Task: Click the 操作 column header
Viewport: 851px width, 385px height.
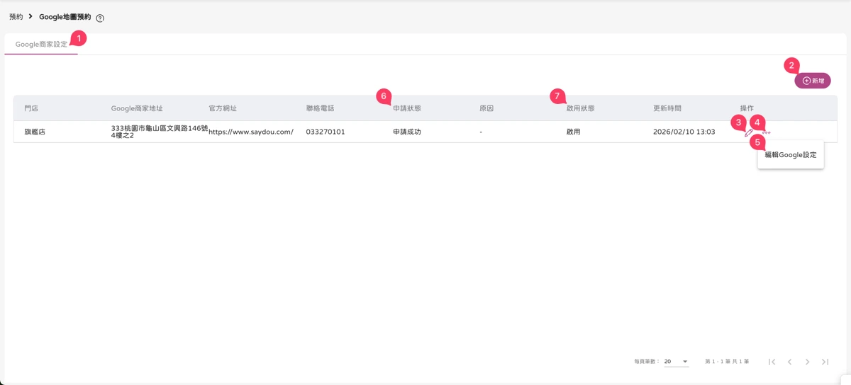Action: pos(747,108)
